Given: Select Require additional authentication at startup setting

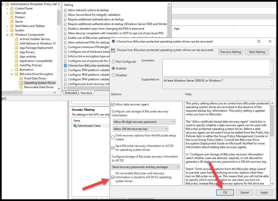Looking at the screenshot, I should pos(96,19).
